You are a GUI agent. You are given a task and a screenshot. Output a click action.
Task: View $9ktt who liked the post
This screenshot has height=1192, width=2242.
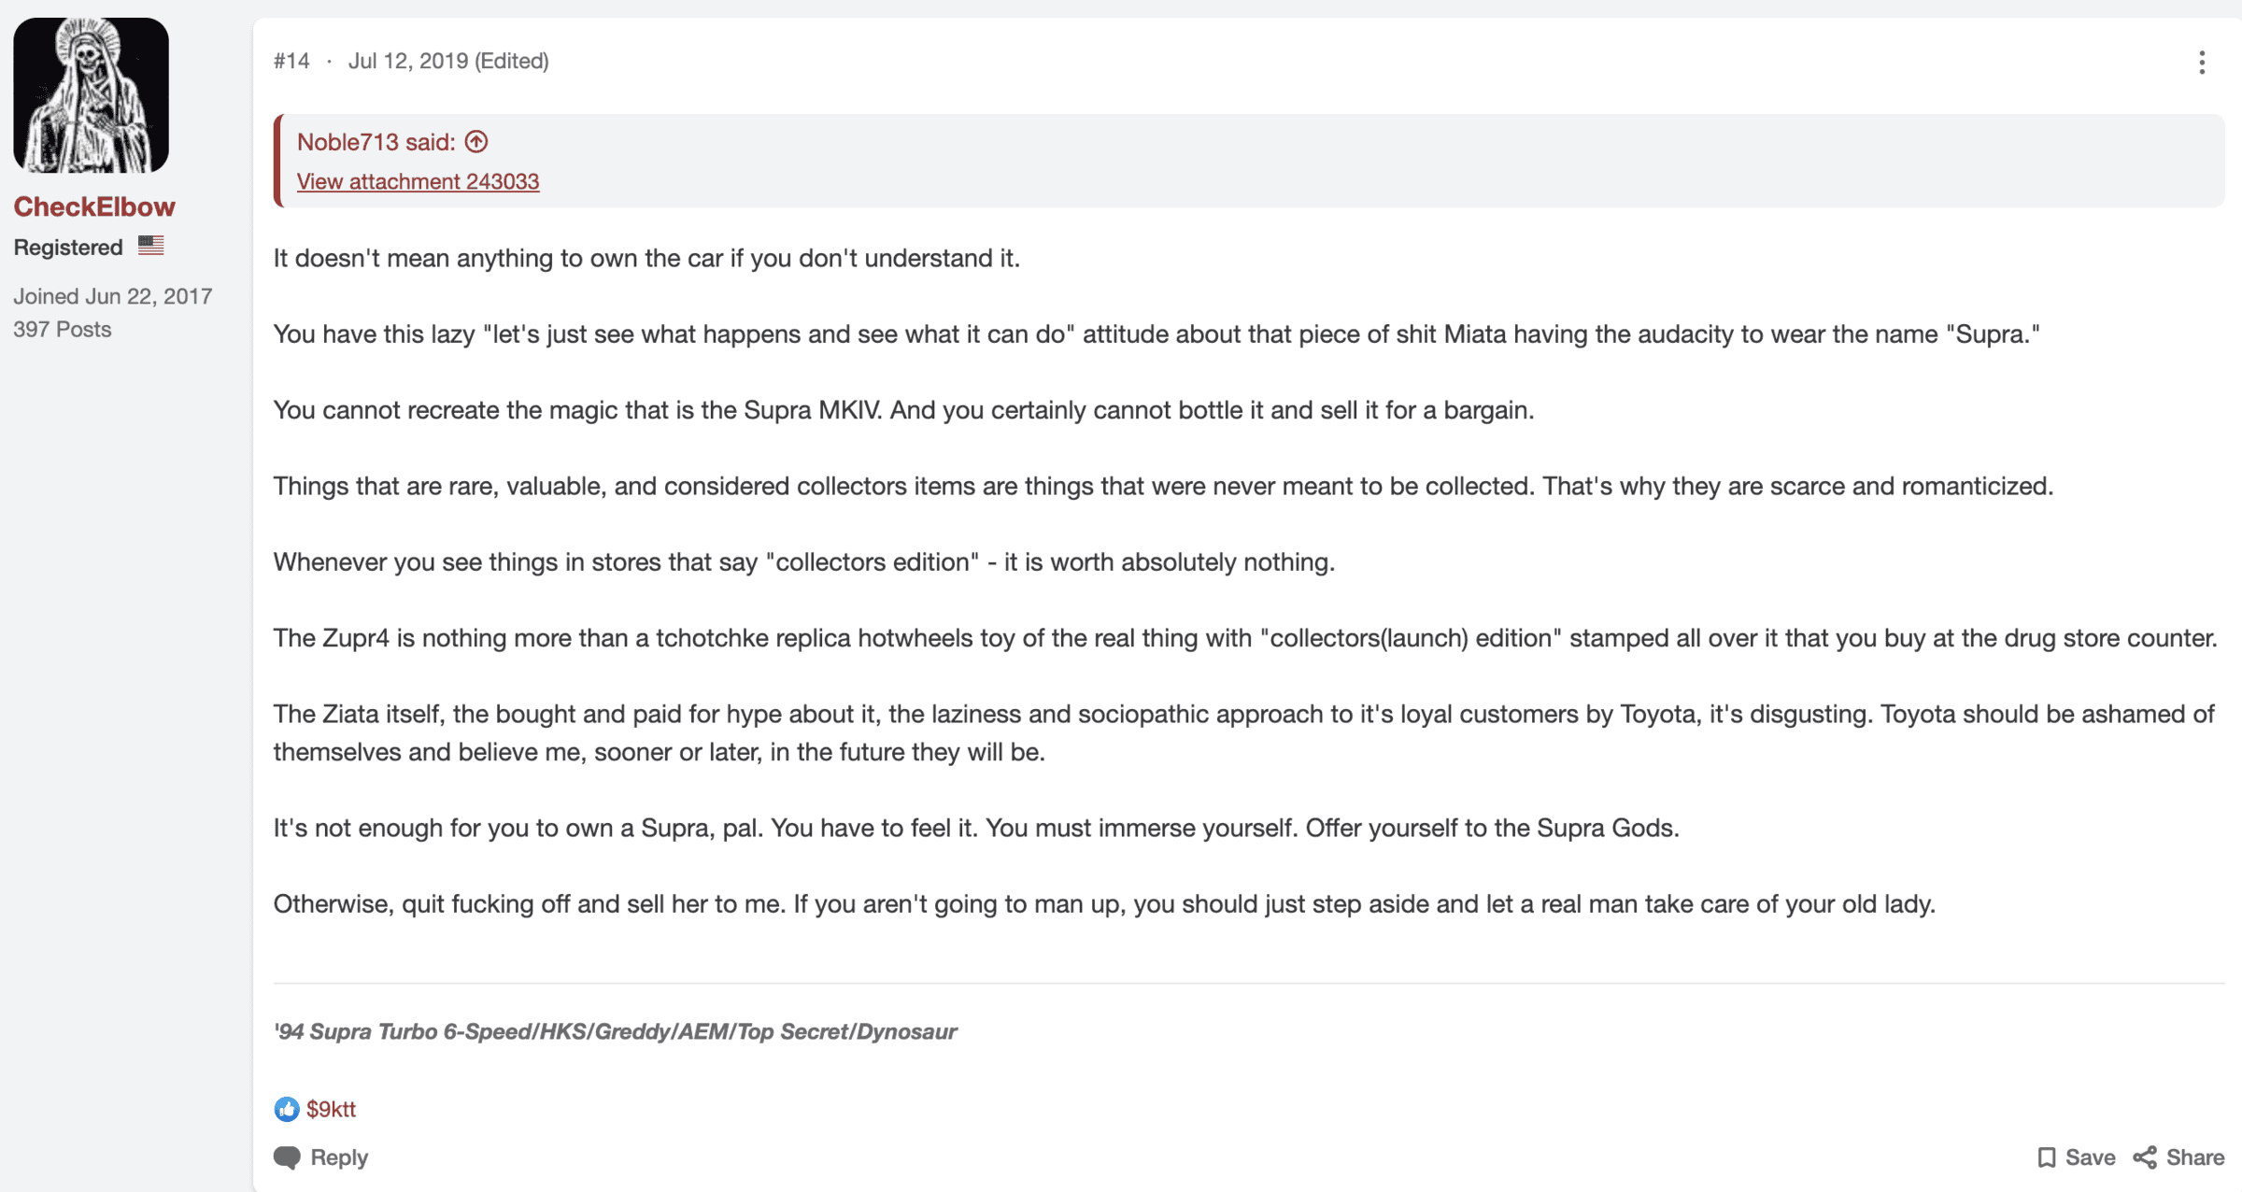point(331,1109)
